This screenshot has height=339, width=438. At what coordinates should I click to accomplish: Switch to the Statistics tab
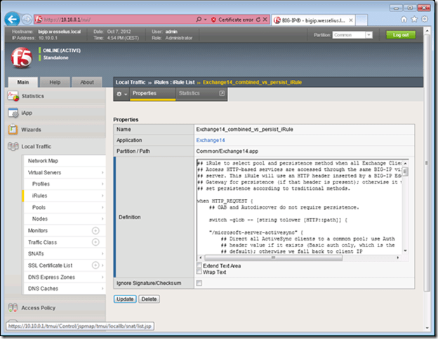[x=189, y=93]
